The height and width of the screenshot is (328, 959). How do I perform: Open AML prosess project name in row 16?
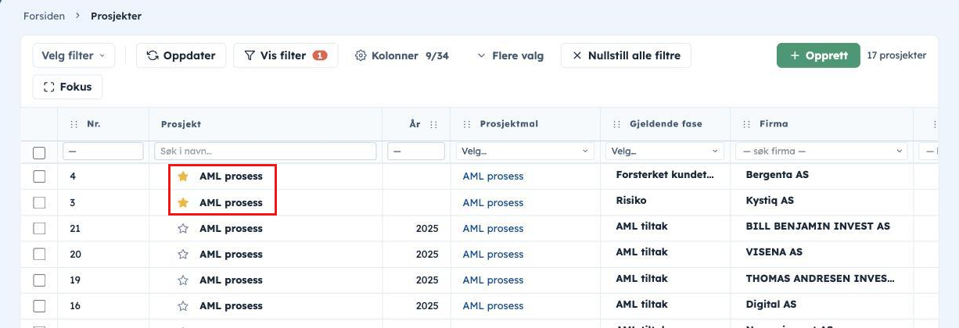click(231, 306)
